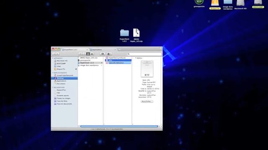Select the Disque1To drive on desktop

click(x=215, y=5)
